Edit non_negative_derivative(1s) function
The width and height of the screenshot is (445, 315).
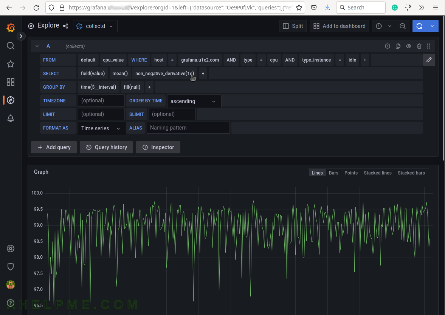pyautogui.click(x=164, y=73)
